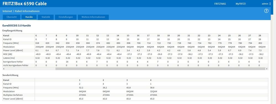Select the Kanäle tab
Viewport: 276px width, 104px height.
29,17
